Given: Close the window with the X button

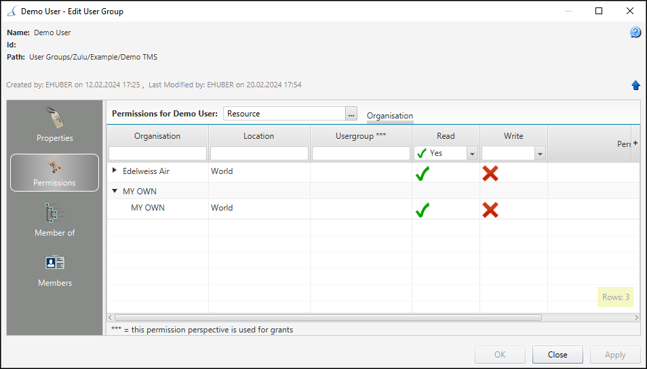Looking at the screenshot, I should click(629, 11).
